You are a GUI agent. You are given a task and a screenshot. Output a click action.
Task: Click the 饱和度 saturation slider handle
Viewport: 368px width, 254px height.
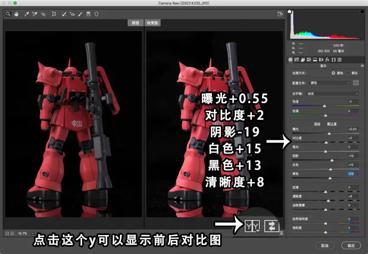coord(326,232)
